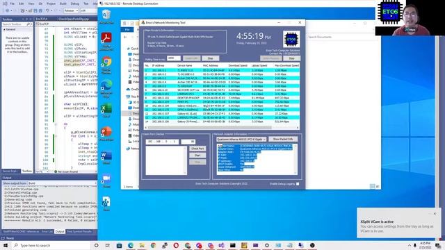Open the Word desktop icon
The height and width of the screenshot is (250, 445).
(x=106, y=158)
